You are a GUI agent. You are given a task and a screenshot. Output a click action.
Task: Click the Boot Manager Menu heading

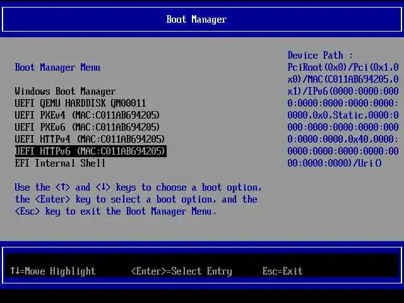[x=57, y=68]
